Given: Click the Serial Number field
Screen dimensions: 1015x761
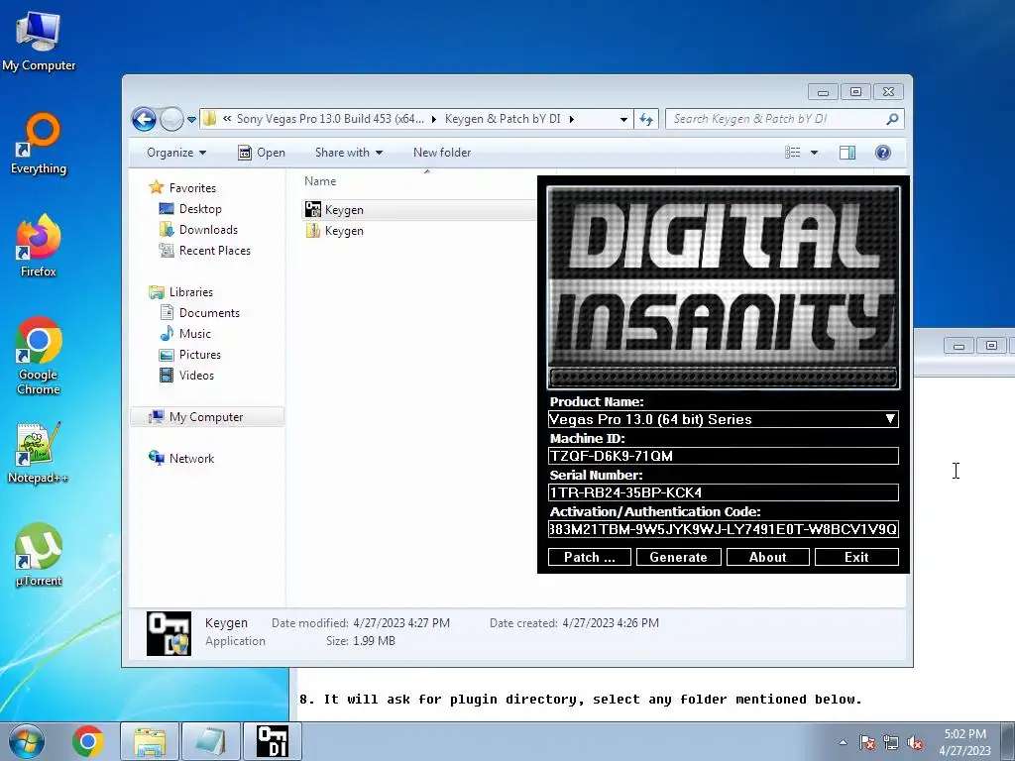Looking at the screenshot, I should 723,492.
